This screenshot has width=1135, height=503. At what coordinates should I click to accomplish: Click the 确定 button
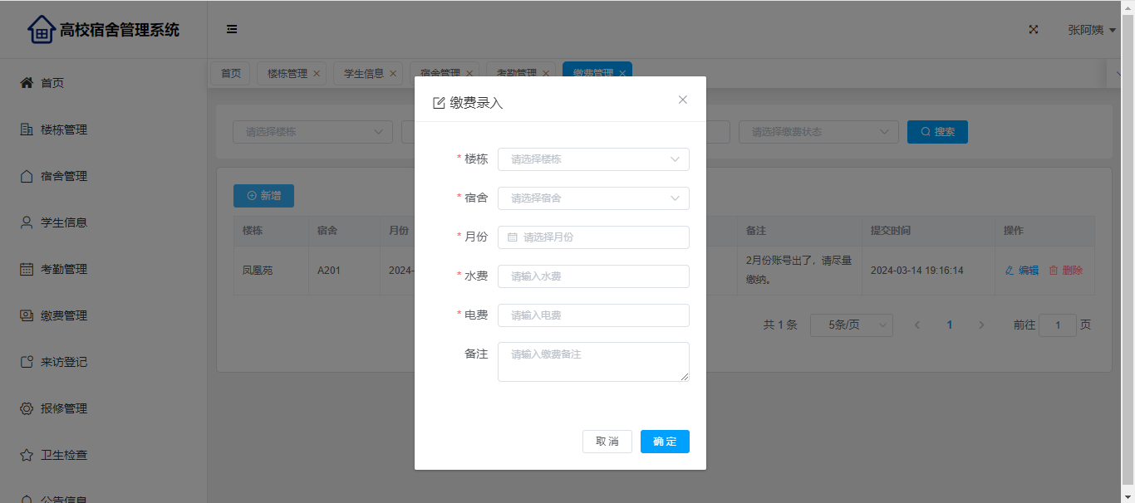coord(665,442)
